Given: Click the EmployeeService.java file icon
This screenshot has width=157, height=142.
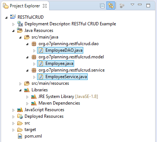Looking at the screenshot, I should click(41, 77).
